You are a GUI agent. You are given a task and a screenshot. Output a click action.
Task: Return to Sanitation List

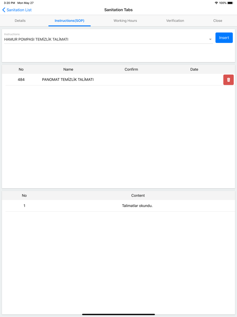pos(19,10)
